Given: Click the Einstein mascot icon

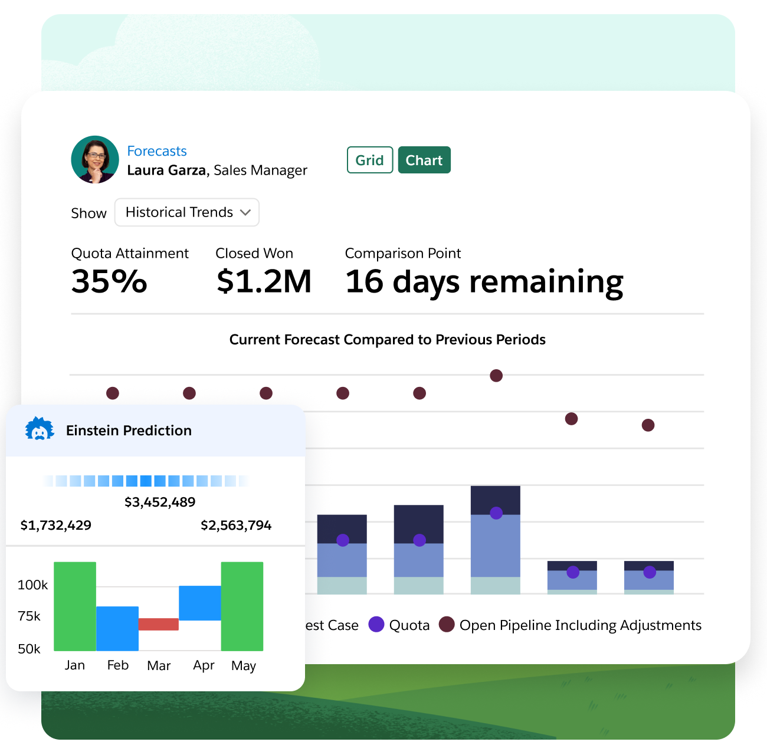Looking at the screenshot, I should pyautogui.click(x=40, y=429).
